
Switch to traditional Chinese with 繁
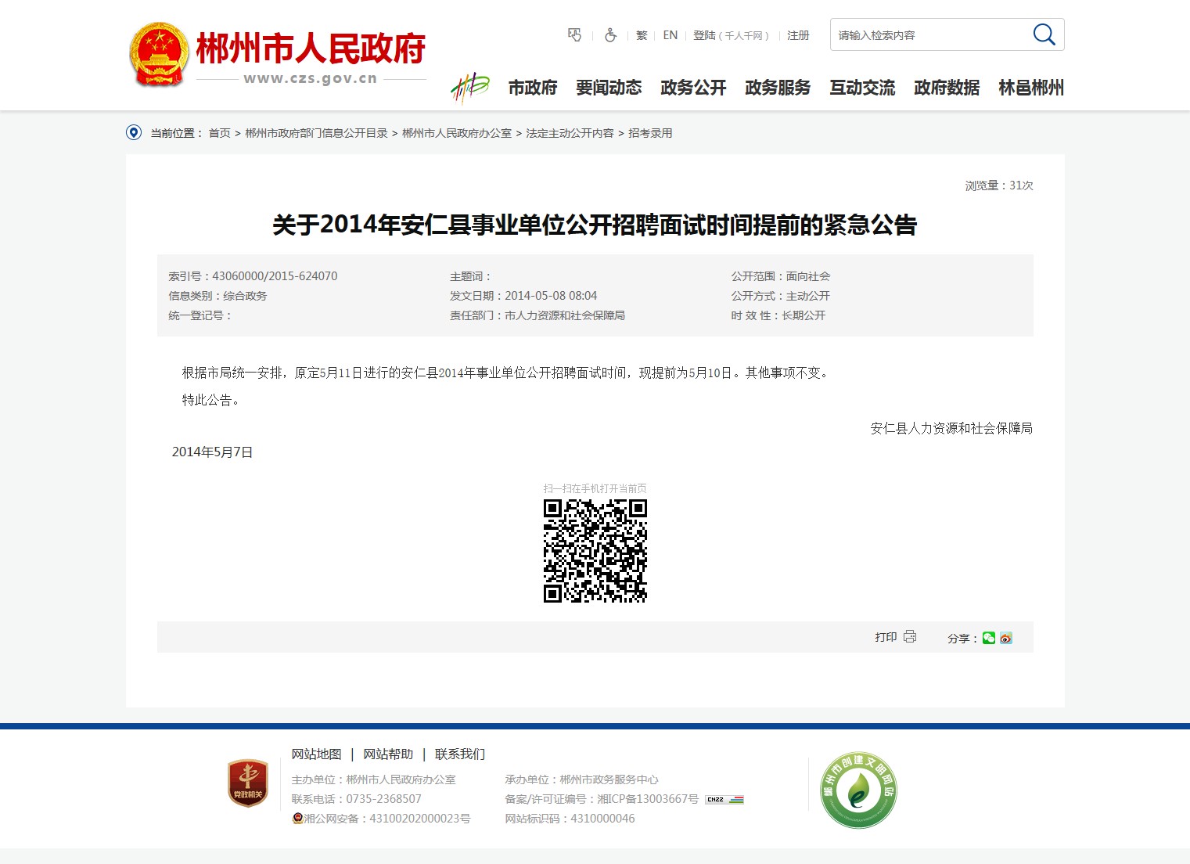642,35
